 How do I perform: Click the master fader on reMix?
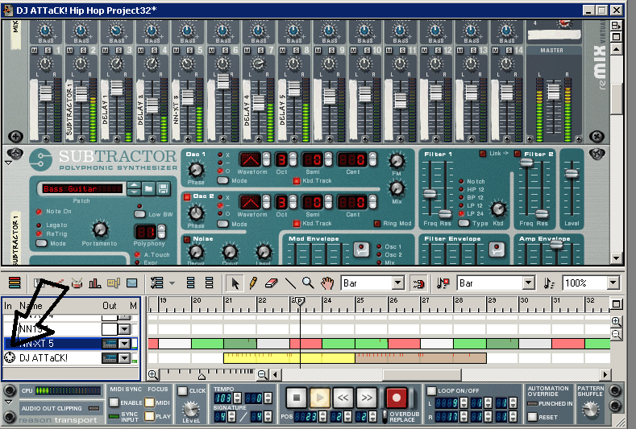click(553, 91)
